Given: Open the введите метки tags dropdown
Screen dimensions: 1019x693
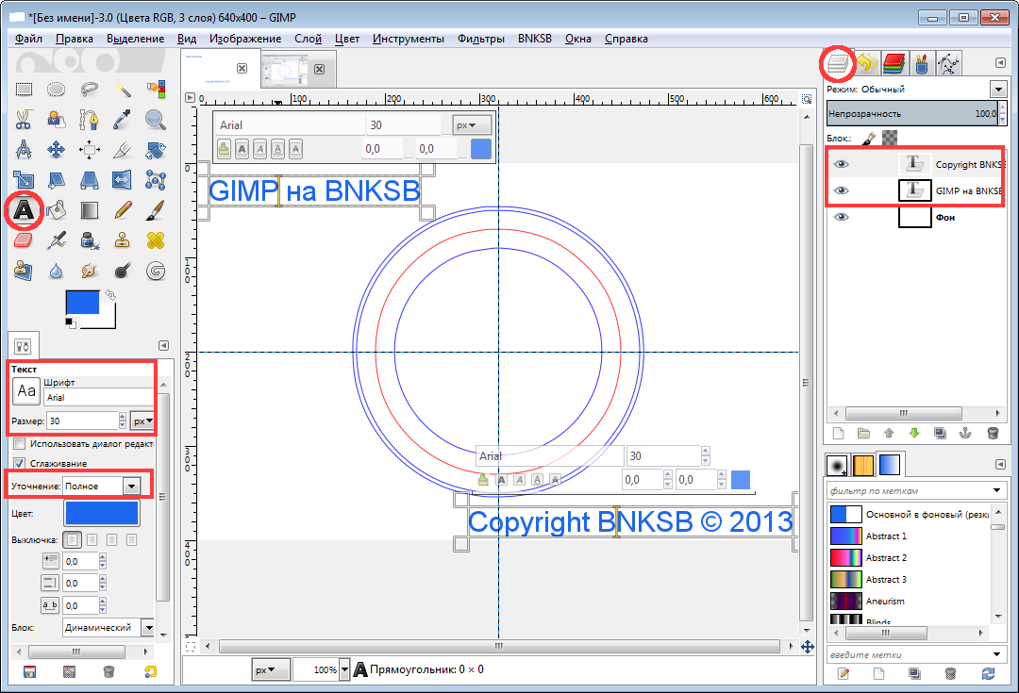Looking at the screenshot, I should (x=997, y=654).
